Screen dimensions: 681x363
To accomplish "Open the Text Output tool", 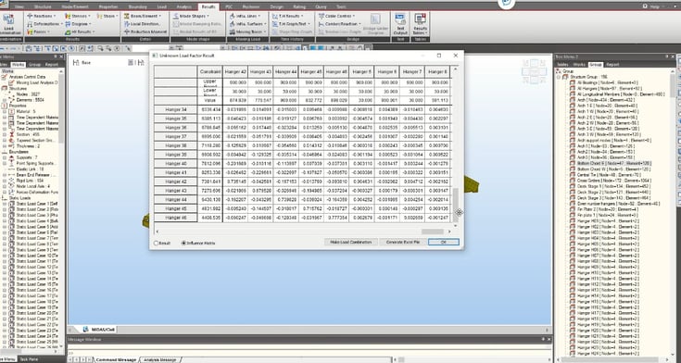I will 400,24.
